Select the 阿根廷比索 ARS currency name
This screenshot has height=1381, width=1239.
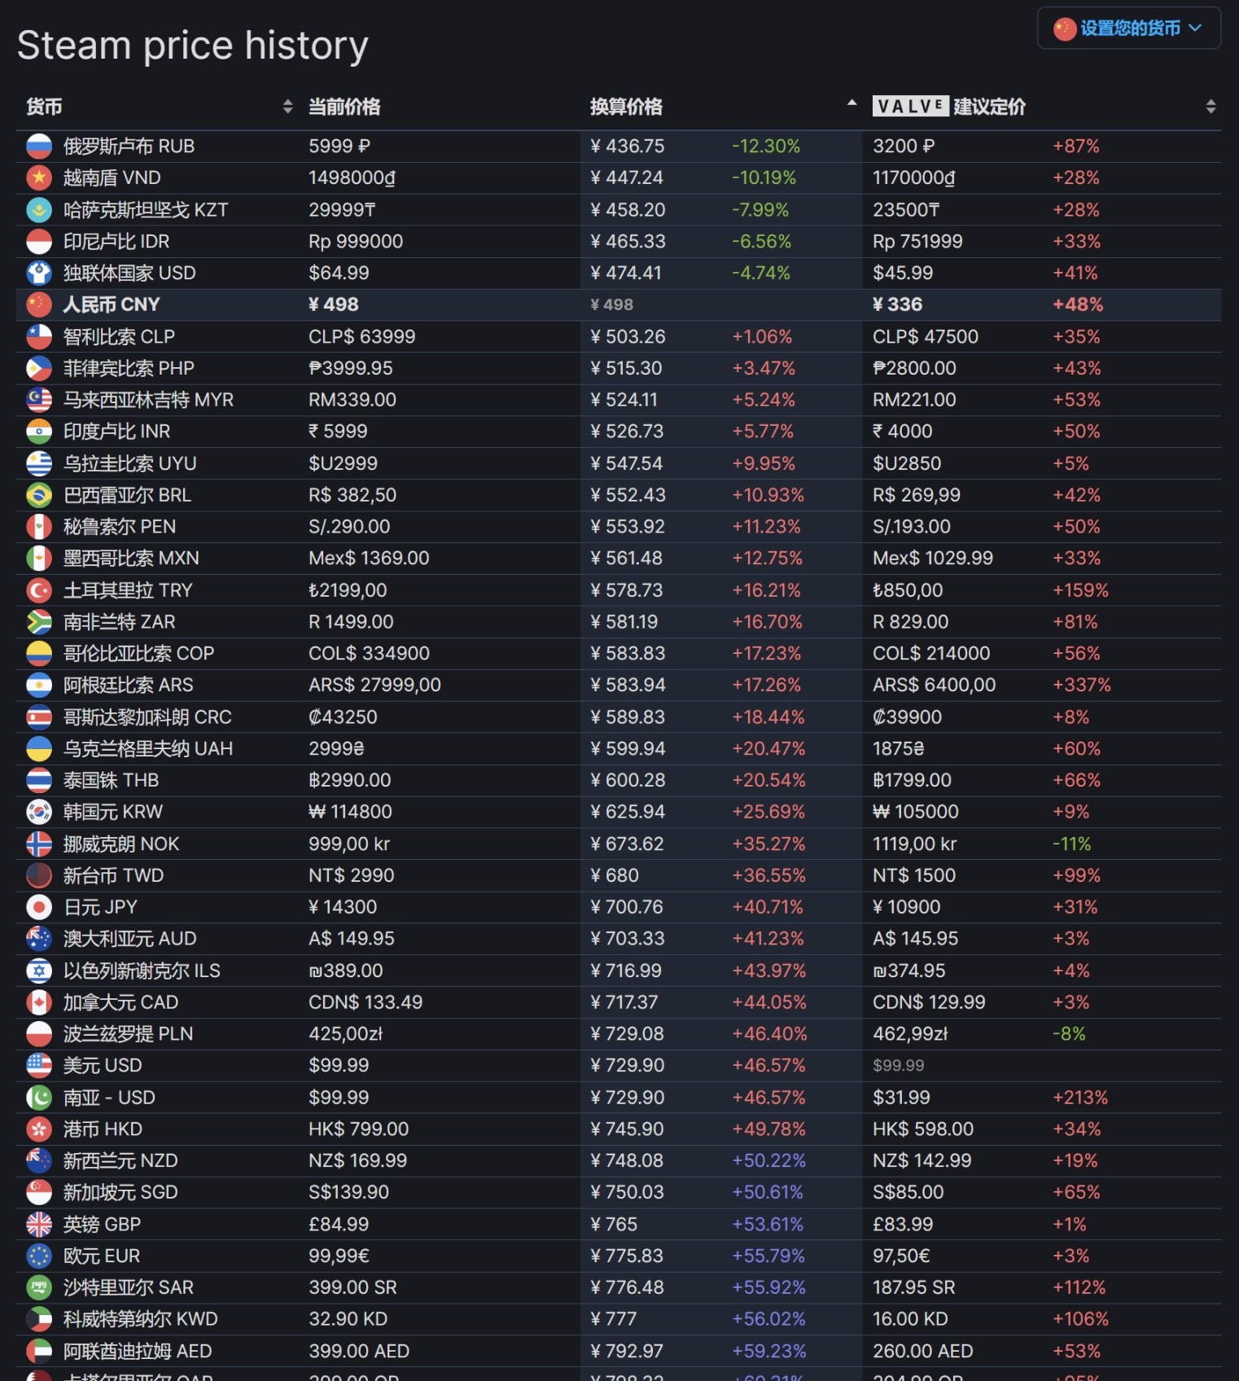coord(129,686)
